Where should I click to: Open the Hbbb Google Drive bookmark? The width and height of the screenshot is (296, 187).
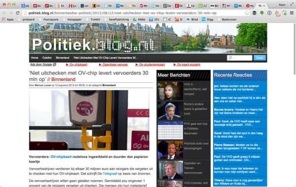click(x=139, y=19)
